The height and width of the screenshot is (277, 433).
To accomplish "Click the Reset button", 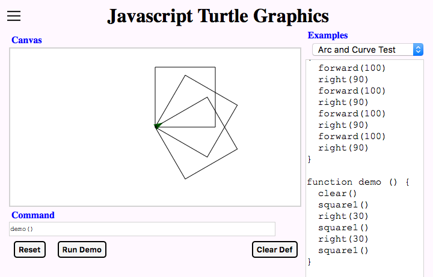I will pos(29,249).
